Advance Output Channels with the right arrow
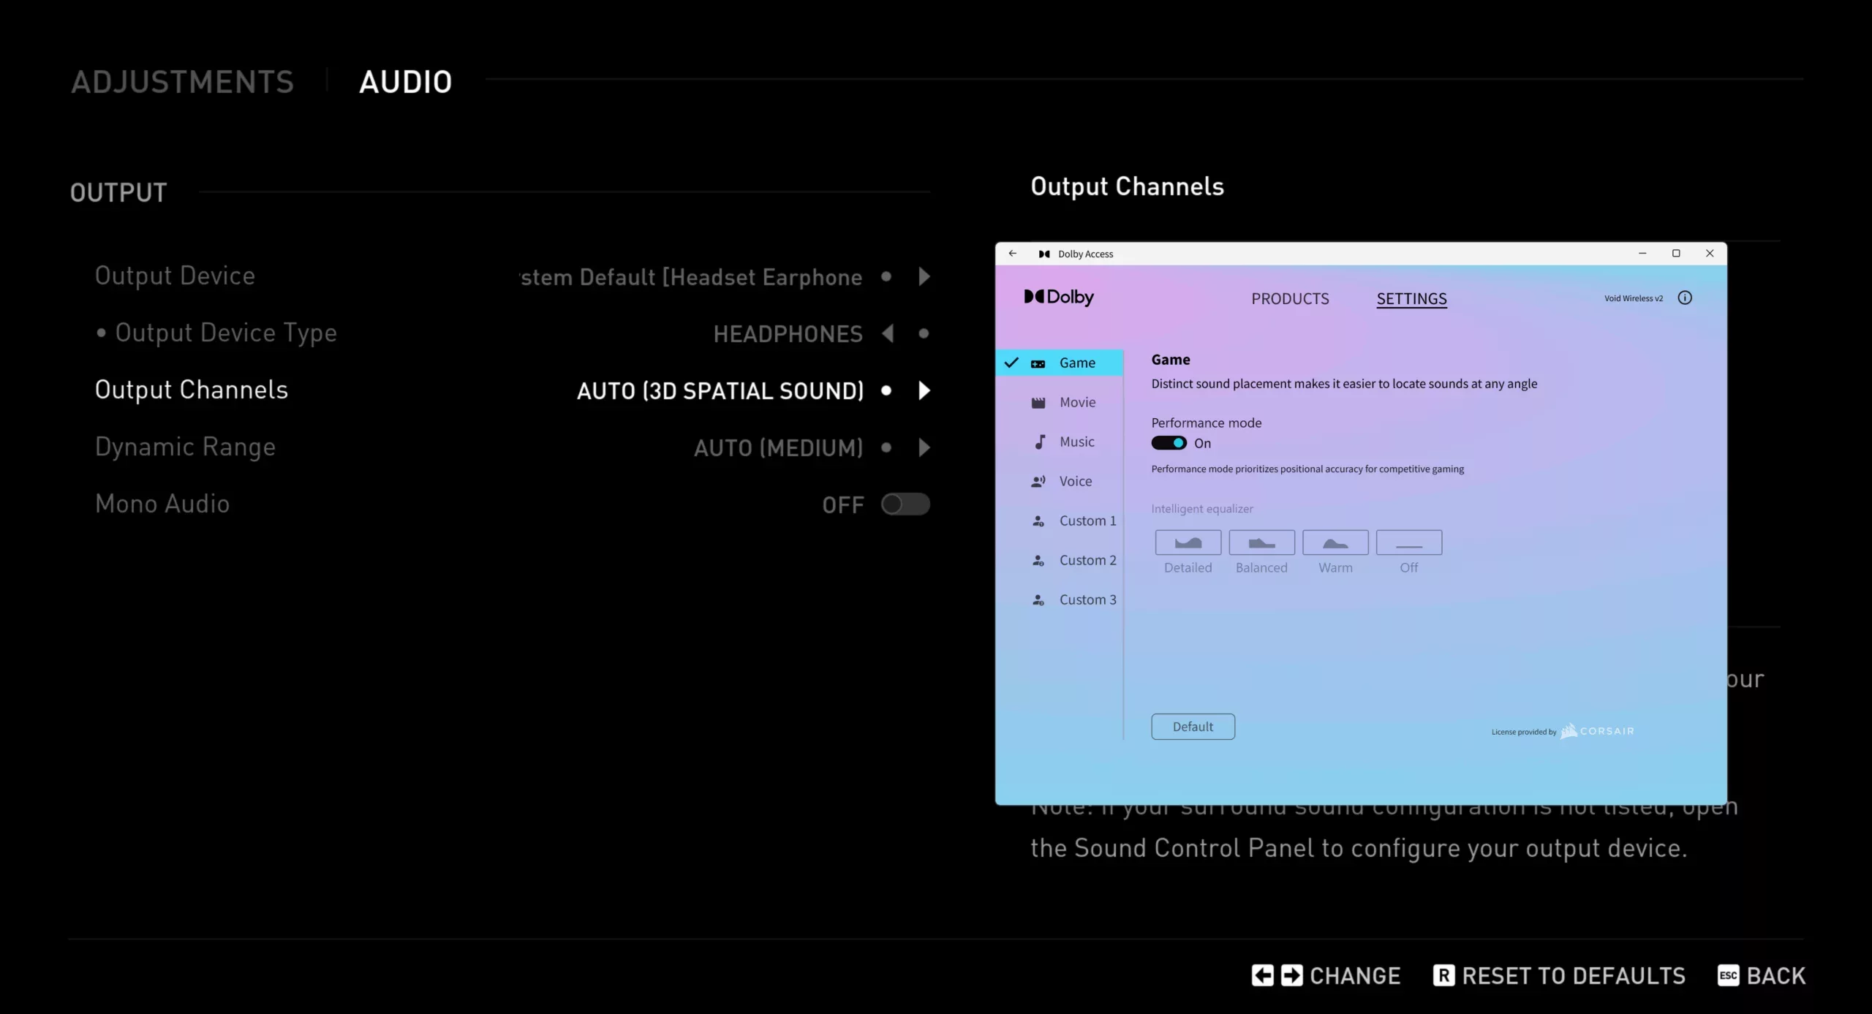The image size is (1872, 1014). click(x=924, y=390)
